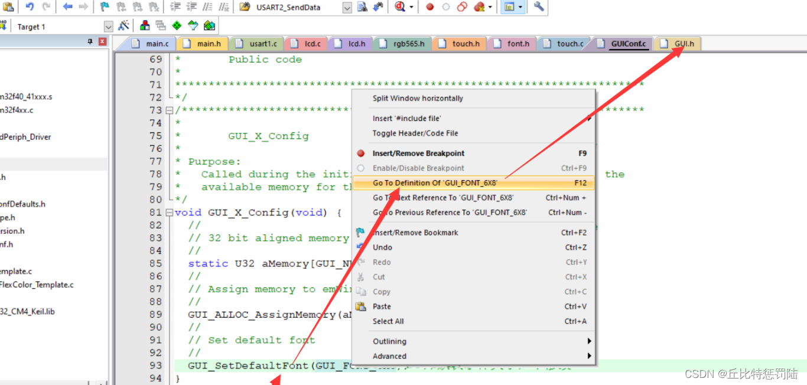Open the Window layout dropdown arrow
This screenshot has width=807, height=385.
click(520, 7)
